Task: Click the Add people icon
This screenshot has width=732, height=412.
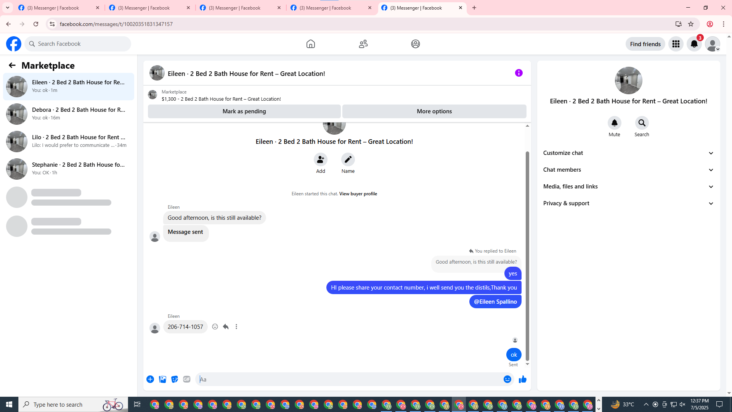Action: (320, 159)
